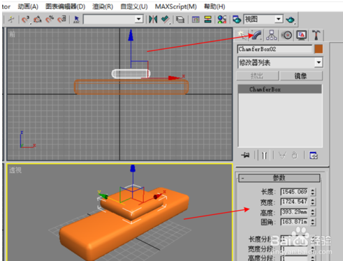343x261 pixels.
Task: Select the white chamfer box in front viewport
Action: point(131,74)
